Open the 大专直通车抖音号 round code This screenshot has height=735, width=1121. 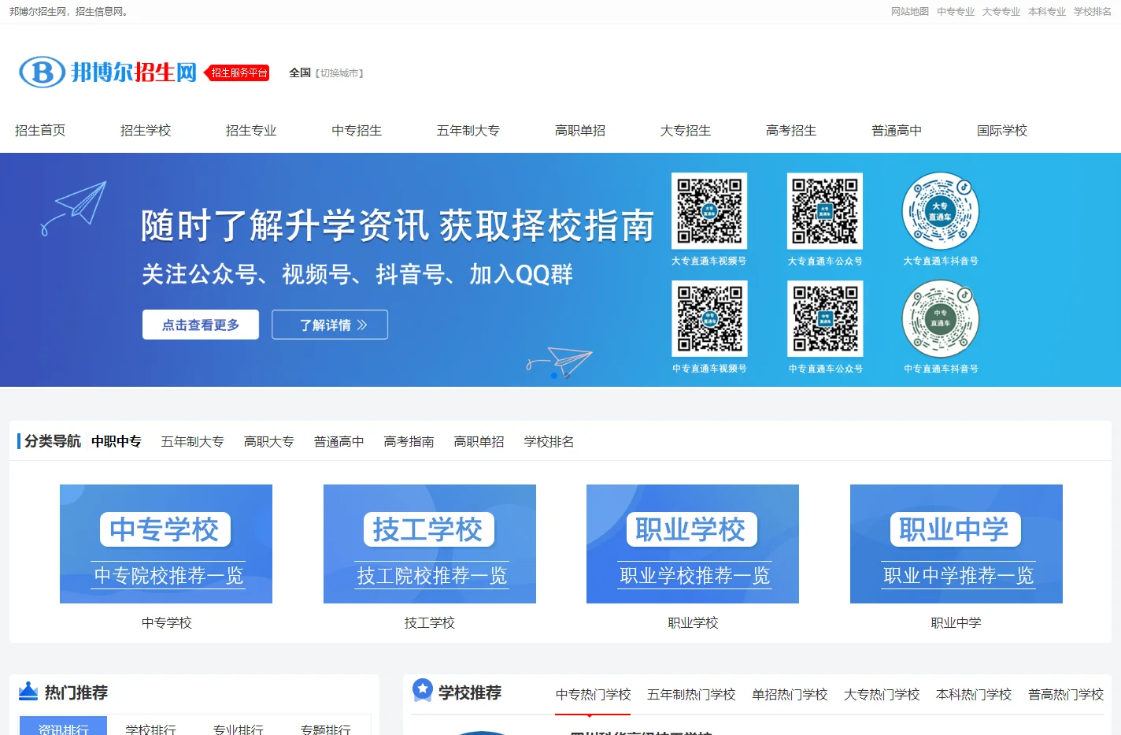(941, 211)
